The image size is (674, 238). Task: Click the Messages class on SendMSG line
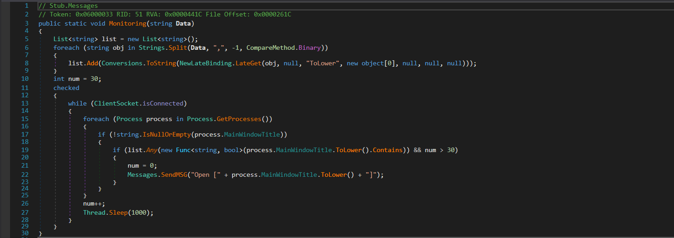click(142, 175)
